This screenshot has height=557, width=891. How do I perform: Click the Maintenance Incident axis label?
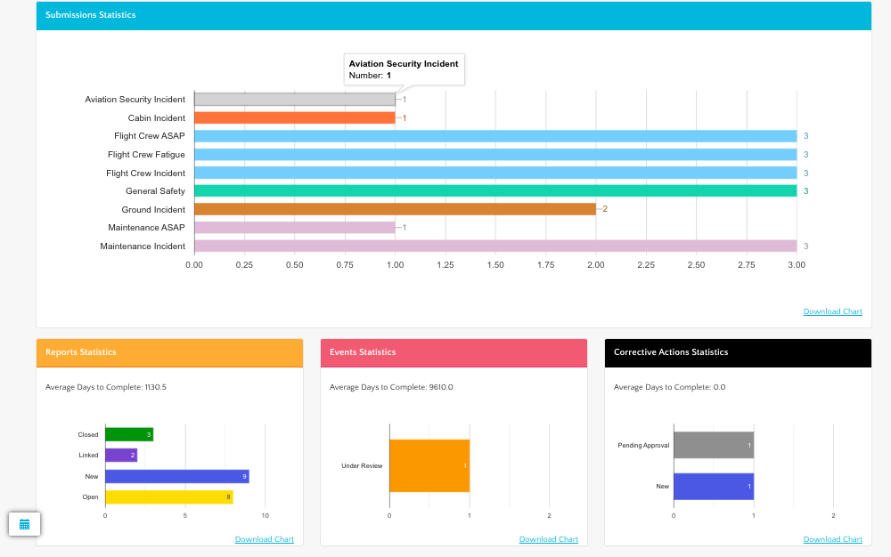click(x=143, y=246)
